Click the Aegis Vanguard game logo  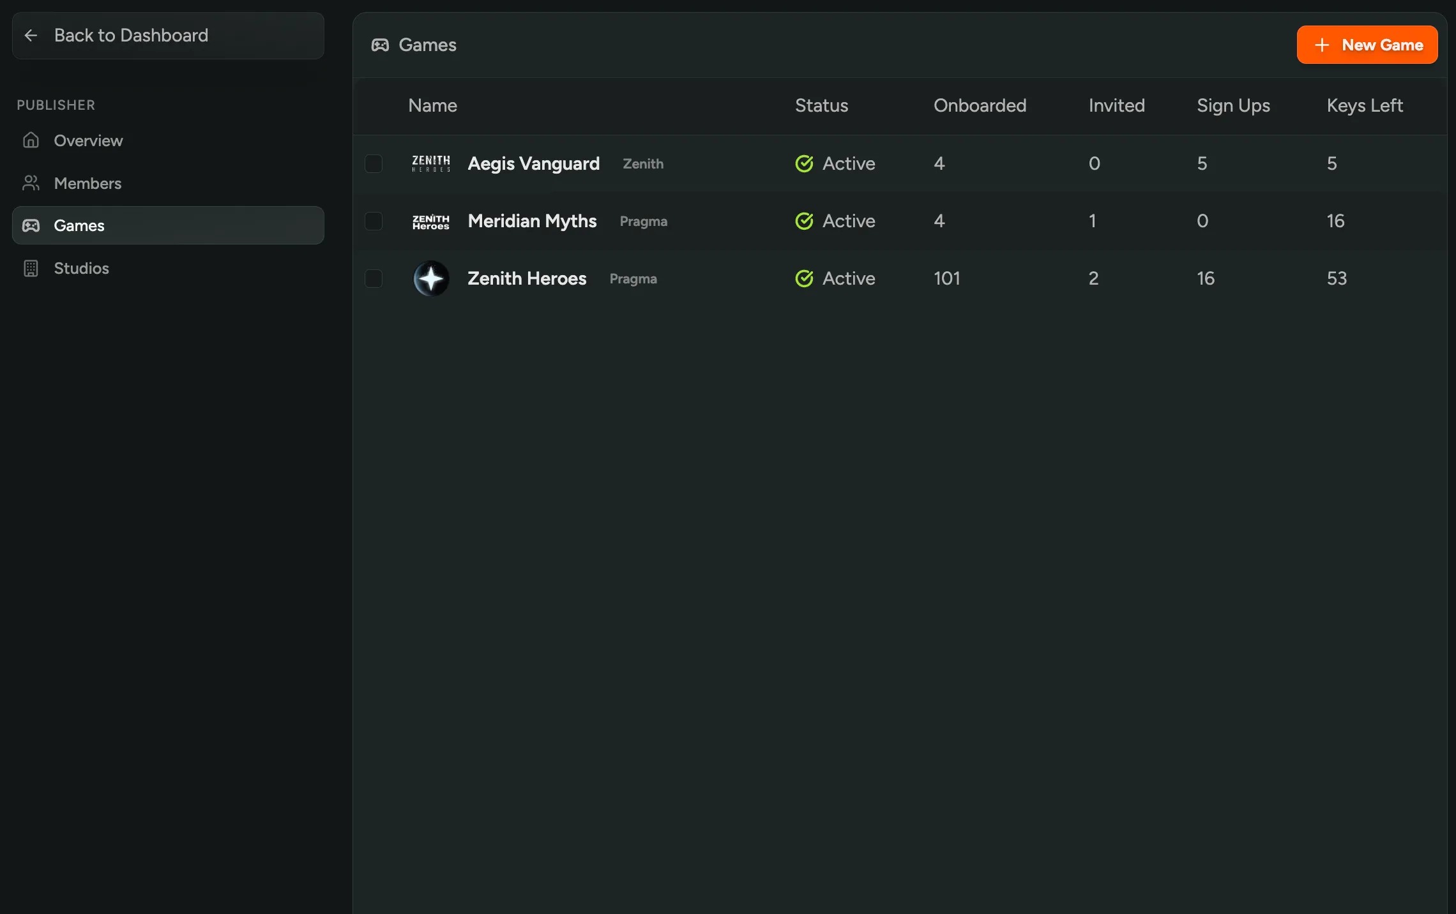(x=431, y=163)
